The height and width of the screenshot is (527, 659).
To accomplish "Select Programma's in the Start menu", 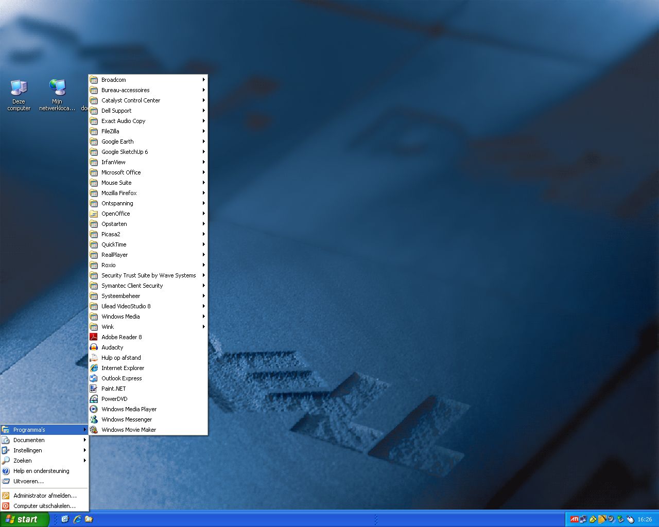I will click(44, 430).
